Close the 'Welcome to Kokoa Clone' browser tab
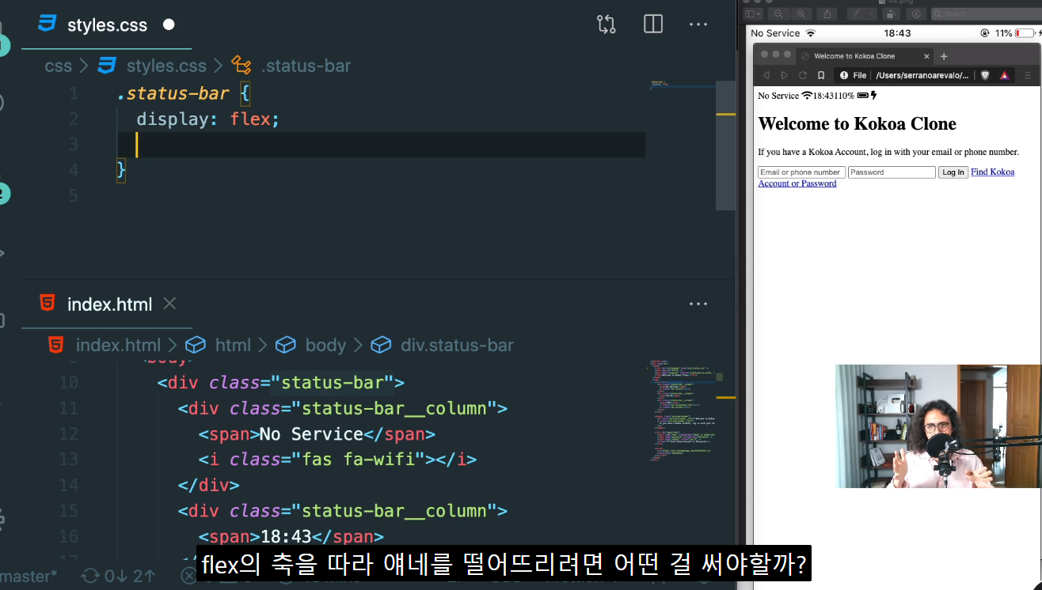Screen dimensions: 1042x590 pos(926,56)
